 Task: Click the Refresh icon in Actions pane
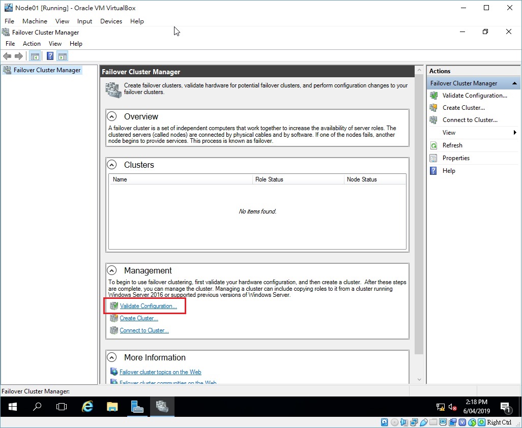(x=433, y=145)
